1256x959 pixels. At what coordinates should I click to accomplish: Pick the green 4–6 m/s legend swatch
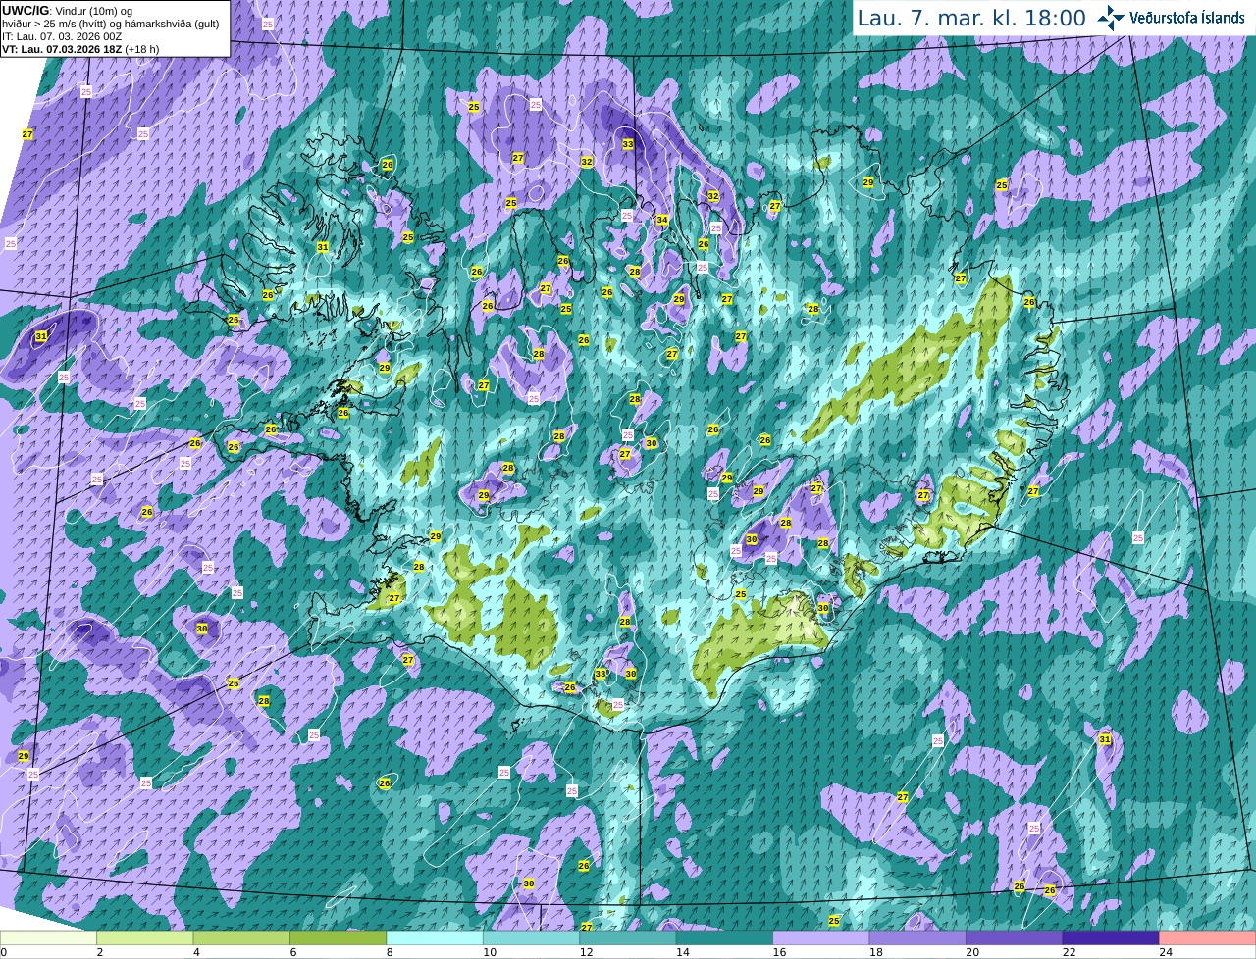pyautogui.click(x=241, y=937)
